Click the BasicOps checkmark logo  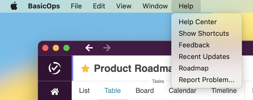(55, 68)
